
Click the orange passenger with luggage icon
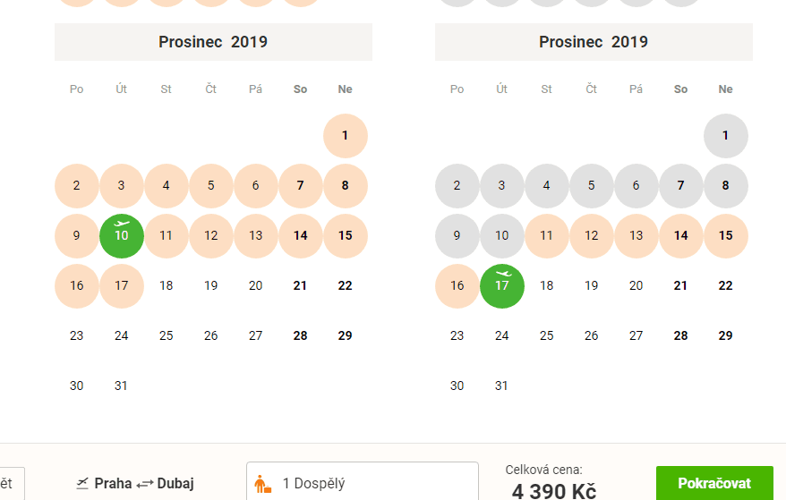tap(262, 484)
